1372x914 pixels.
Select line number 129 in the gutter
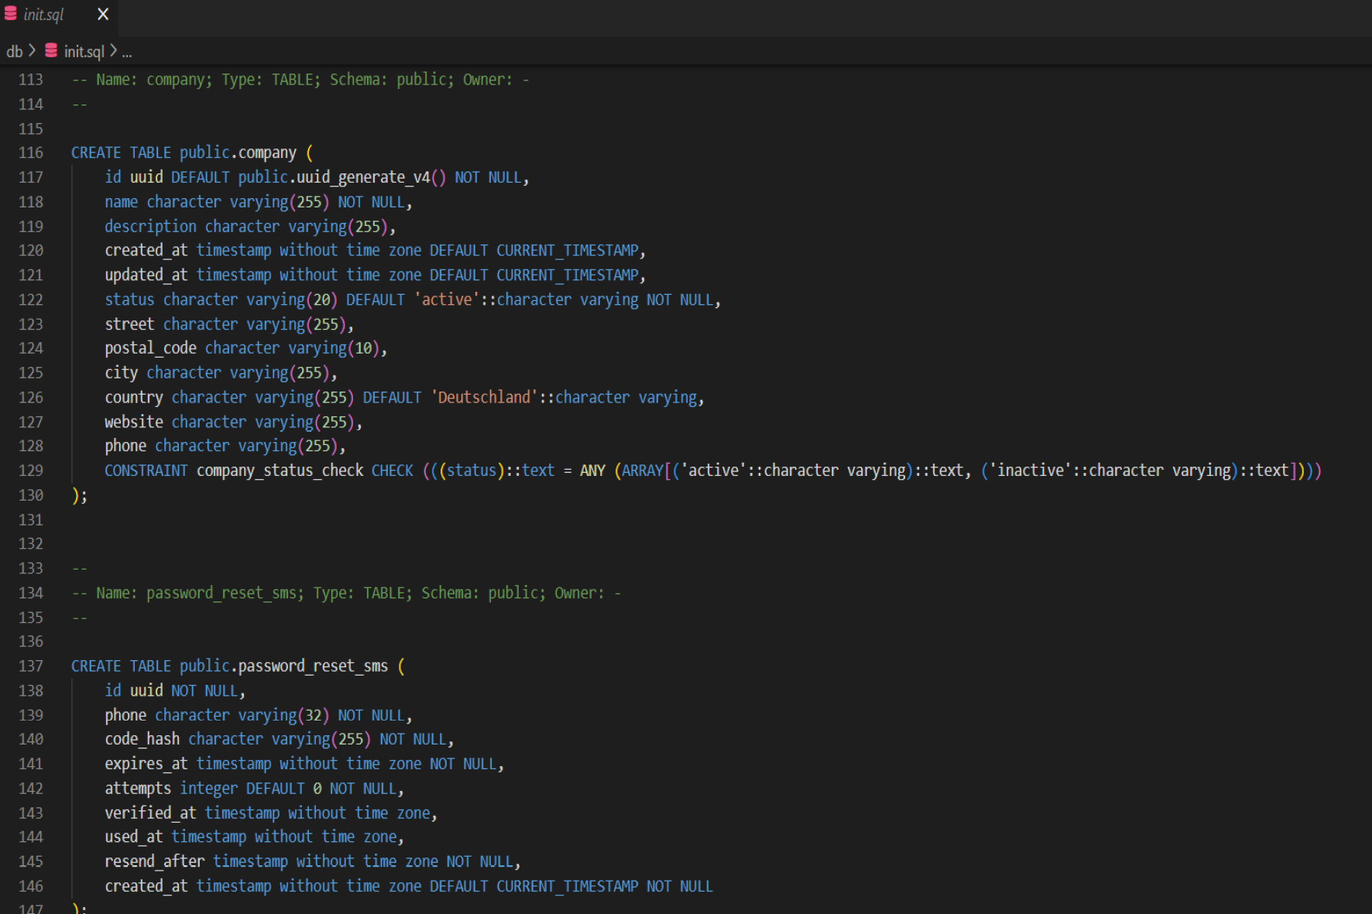pyautogui.click(x=31, y=471)
